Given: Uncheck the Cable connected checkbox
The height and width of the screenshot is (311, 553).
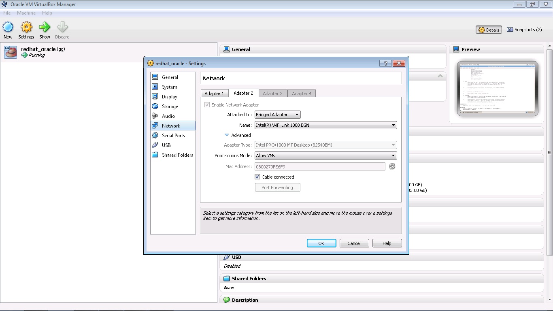Looking at the screenshot, I should click(257, 177).
